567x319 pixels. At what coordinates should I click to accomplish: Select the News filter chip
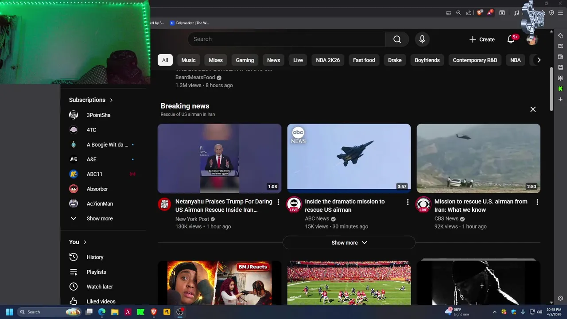coord(273,60)
